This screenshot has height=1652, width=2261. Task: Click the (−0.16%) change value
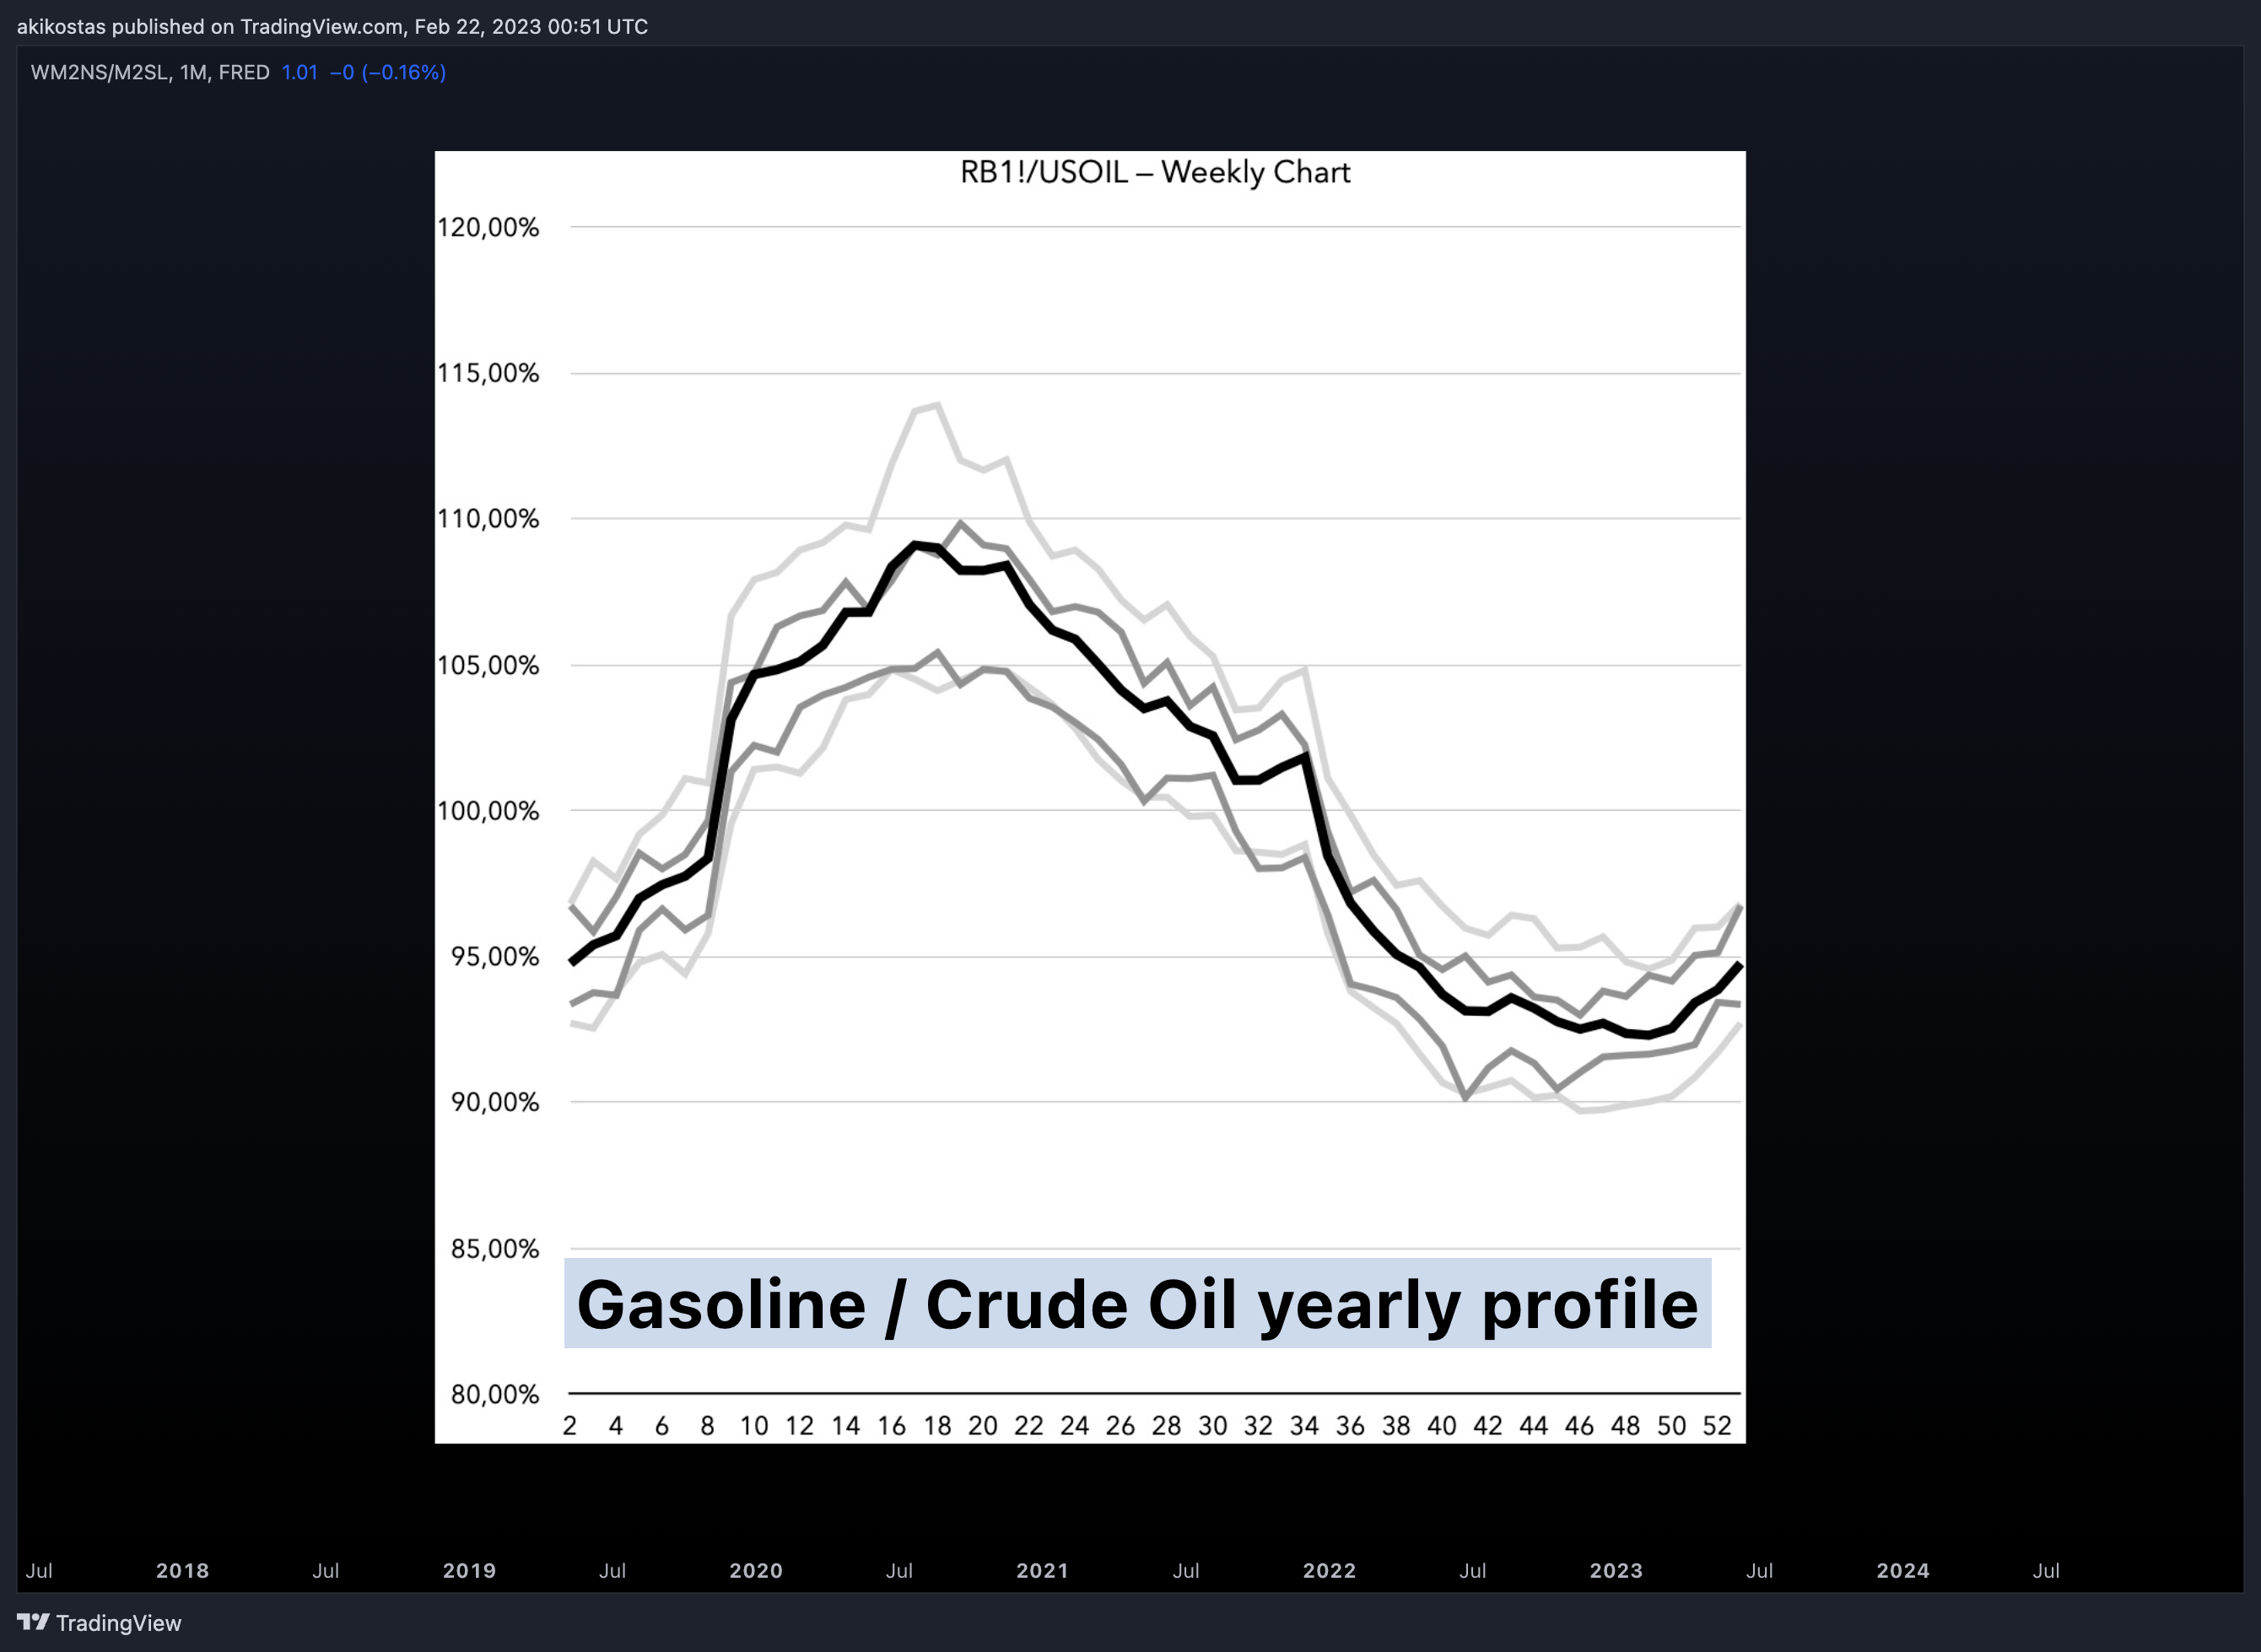(x=404, y=72)
